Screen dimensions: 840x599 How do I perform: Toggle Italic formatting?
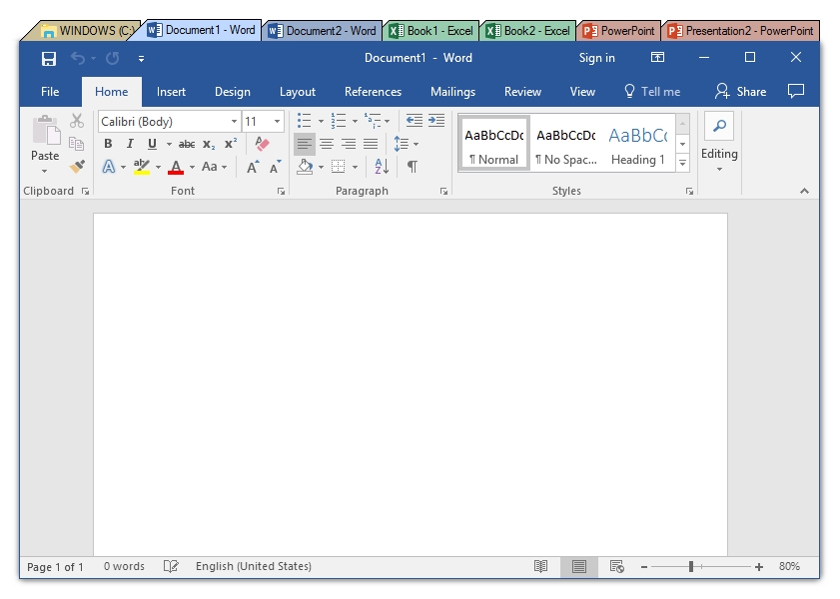click(x=130, y=144)
